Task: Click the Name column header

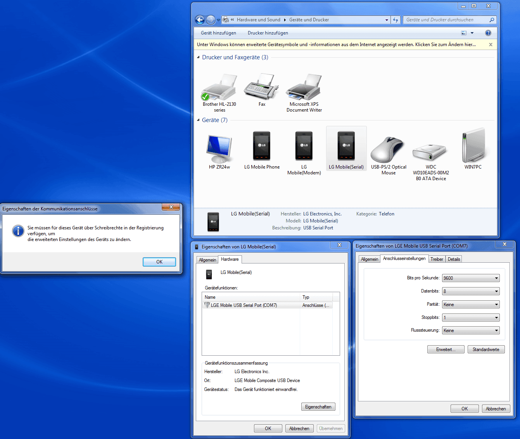Action: point(251,297)
